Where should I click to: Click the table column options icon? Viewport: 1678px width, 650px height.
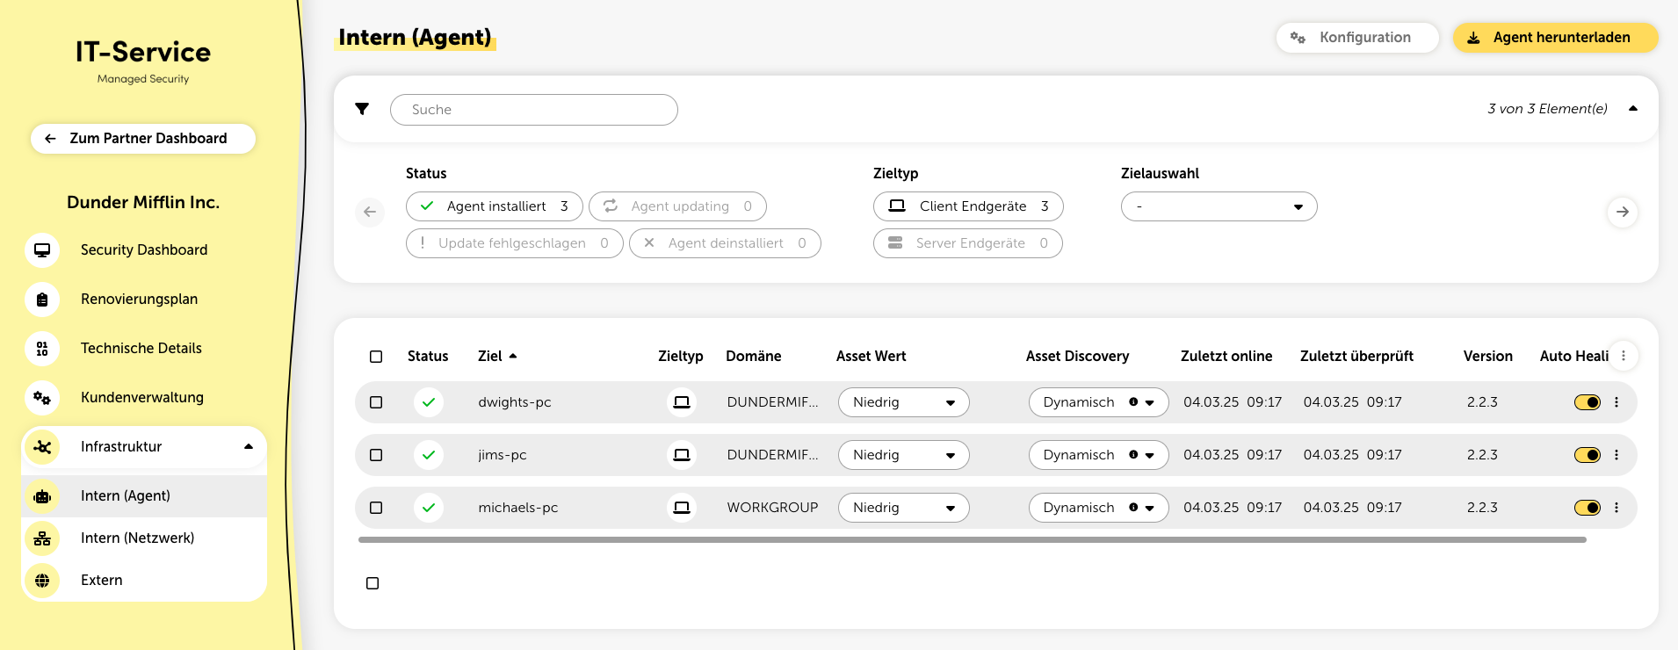1623,356
